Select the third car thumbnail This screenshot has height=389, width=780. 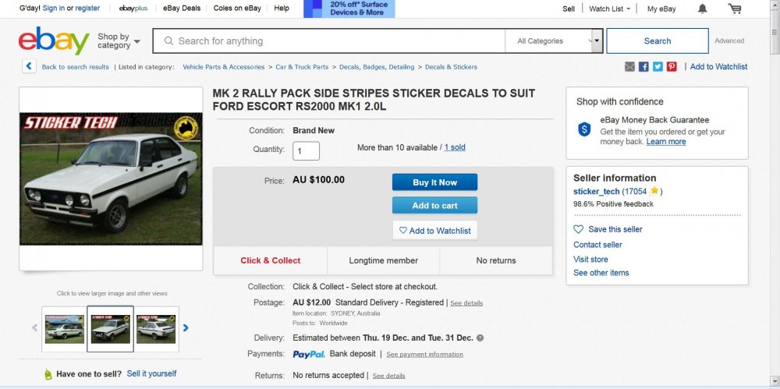coord(156,329)
